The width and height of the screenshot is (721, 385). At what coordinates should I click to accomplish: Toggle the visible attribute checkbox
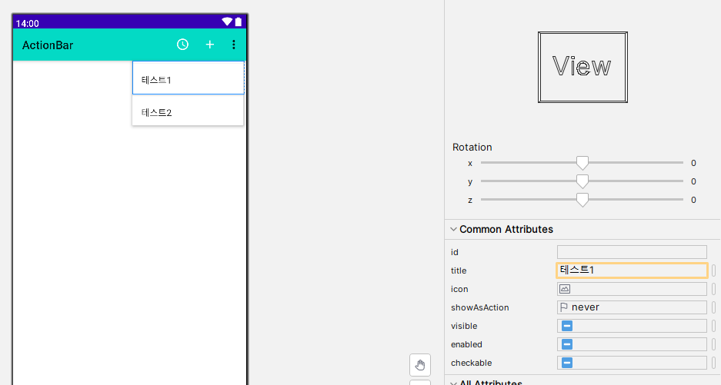click(567, 326)
